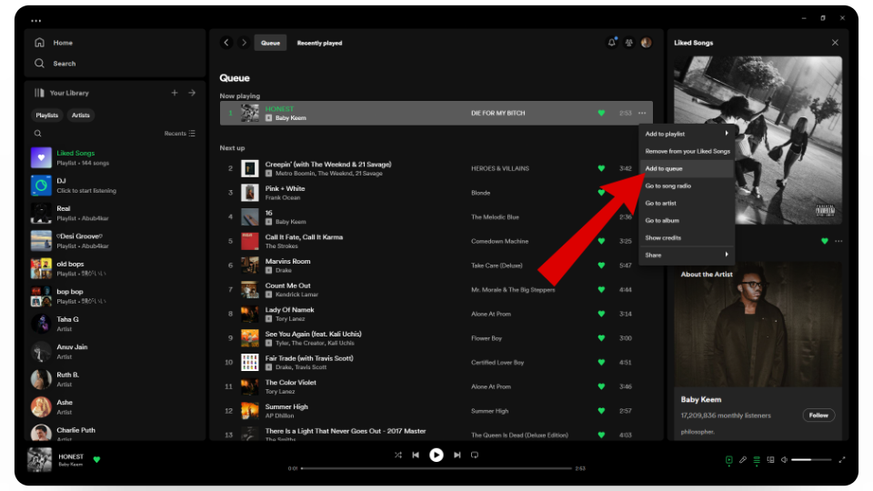Open Kendrick Lamar artist link

pos(296,295)
